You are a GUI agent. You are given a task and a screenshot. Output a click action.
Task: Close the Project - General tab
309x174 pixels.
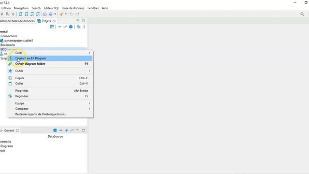(x=17, y=130)
